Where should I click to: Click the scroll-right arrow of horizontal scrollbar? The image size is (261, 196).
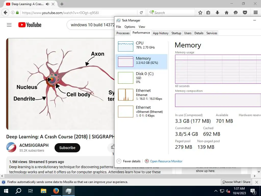click(x=255, y=176)
